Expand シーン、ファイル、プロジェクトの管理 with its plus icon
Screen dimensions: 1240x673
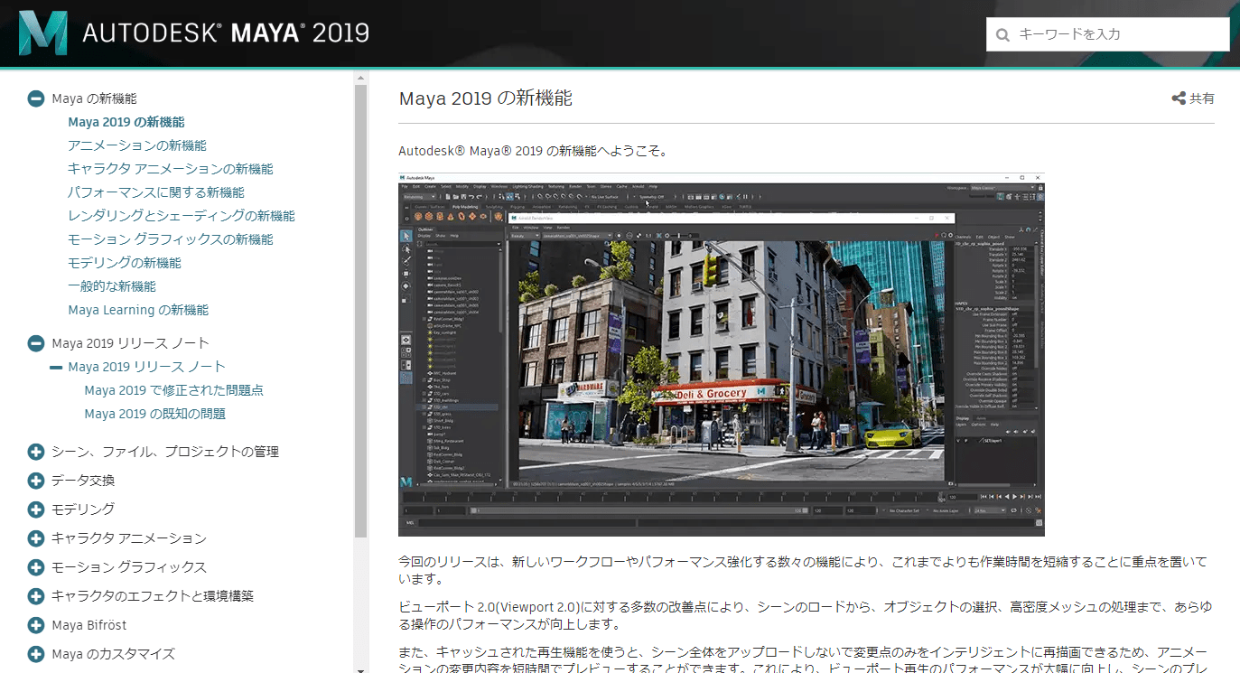tap(36, 452)
